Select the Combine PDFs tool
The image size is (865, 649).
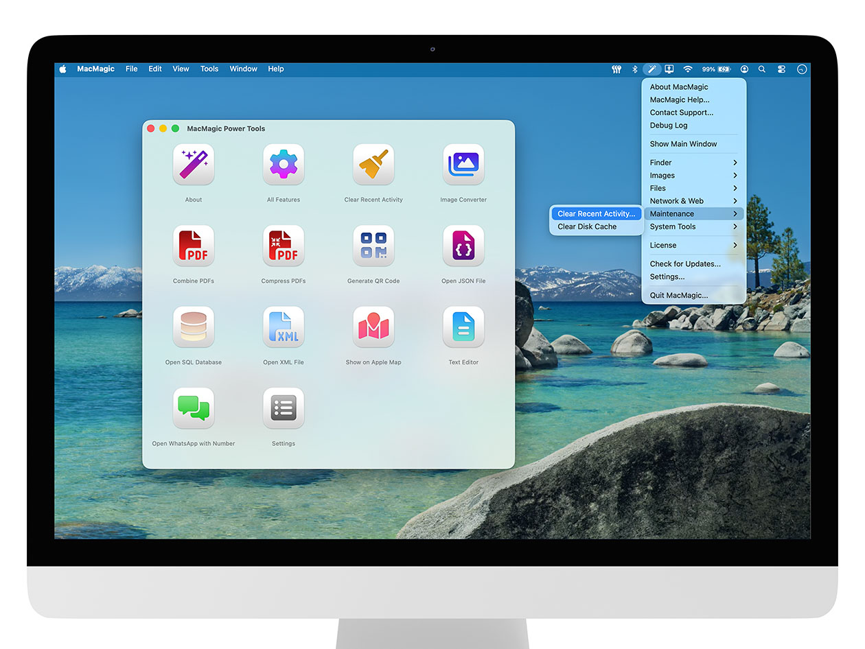(193, 246)
